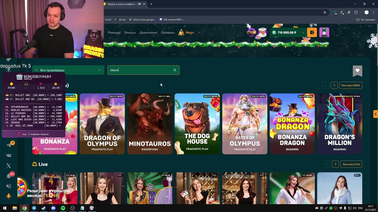
Task: Open Помощь in site navigation
Action: click(114, 32)
